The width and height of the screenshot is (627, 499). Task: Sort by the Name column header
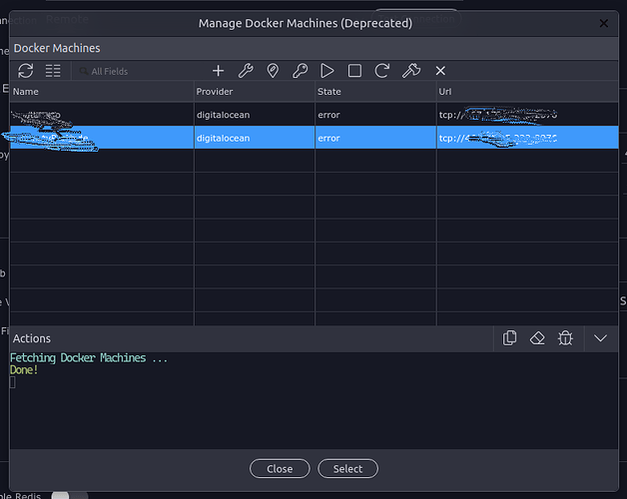(102, 92)
